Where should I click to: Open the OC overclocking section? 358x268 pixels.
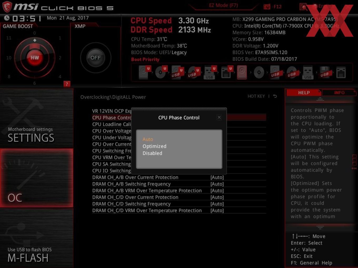[37, 178]
